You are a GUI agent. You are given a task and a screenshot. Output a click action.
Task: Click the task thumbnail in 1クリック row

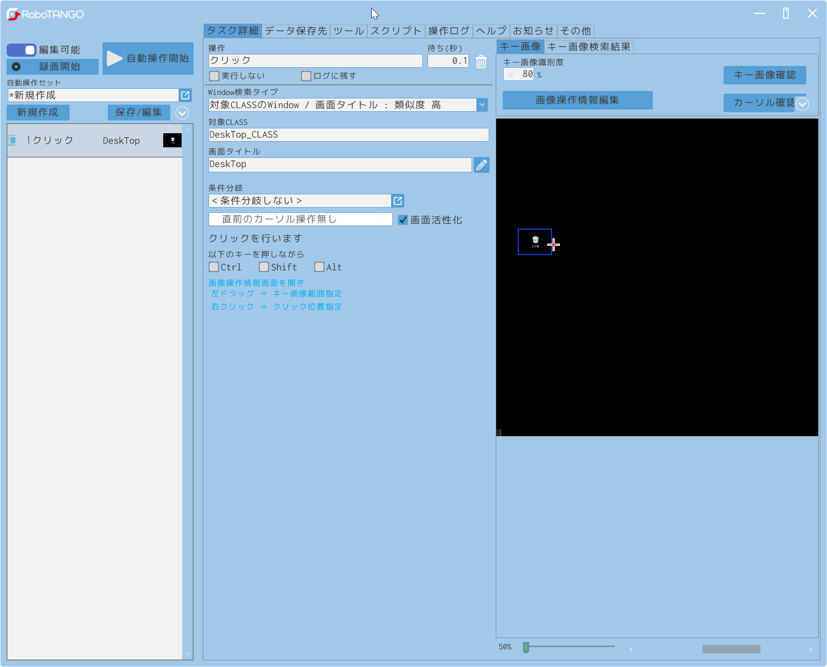click(172, 140)
